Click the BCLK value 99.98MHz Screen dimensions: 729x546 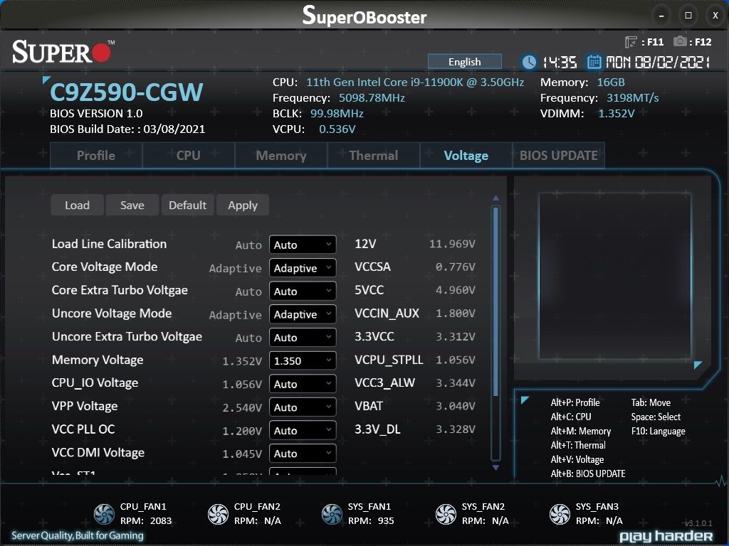pyautogui.click(x=337, y=114)
